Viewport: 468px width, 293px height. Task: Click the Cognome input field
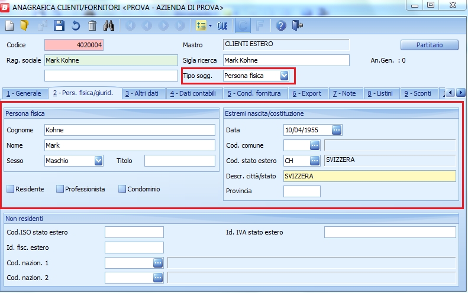[x=130, y=130]
